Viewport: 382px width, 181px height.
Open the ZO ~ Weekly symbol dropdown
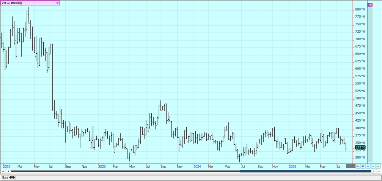30,3
